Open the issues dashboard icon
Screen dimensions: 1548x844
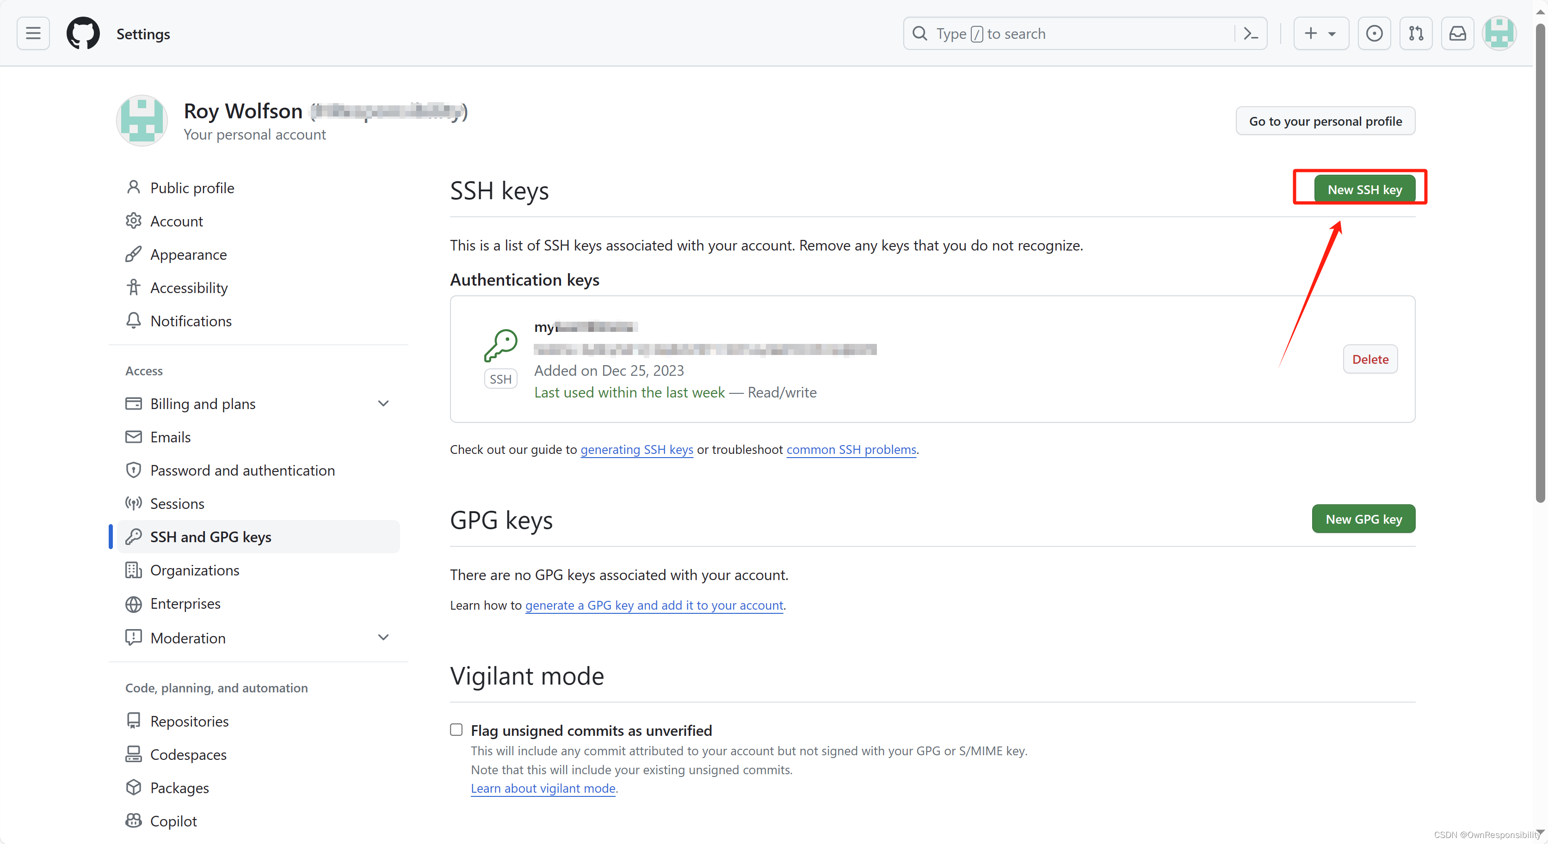click(1375, 33)
